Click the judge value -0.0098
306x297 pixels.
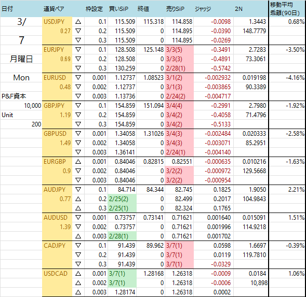coord(221,22)
